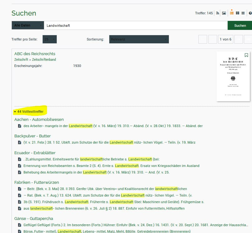Image resolution: width=252 pixels, height=233 pixels.
Task: Open the 'Treffer pro Seite' 25 dropdown
Action: coord(50,39)
